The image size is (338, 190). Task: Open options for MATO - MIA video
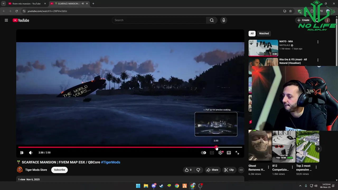318,42
